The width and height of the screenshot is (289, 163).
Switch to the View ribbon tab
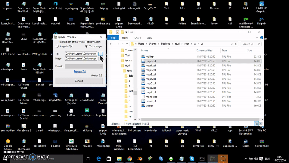[149, 38]
